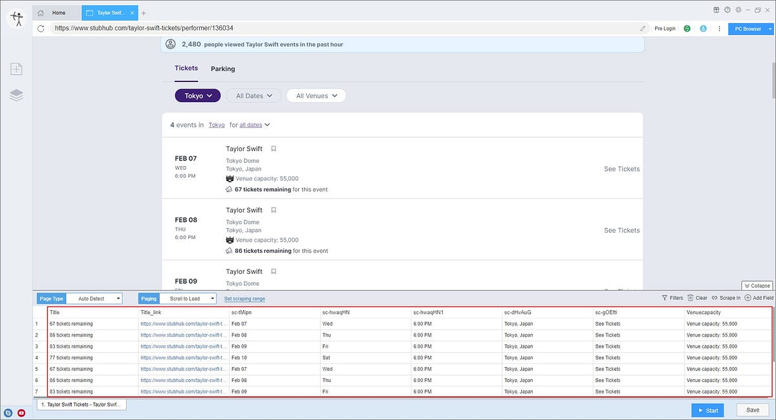
Task: Open the All Dates filter dropdown
Action: coord(253,95)
